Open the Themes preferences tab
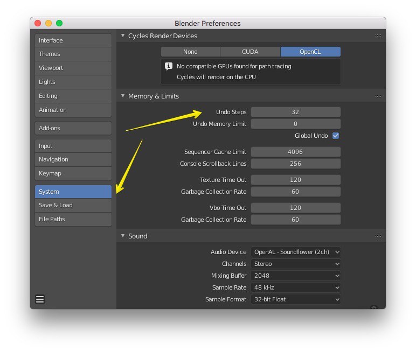 73,54
